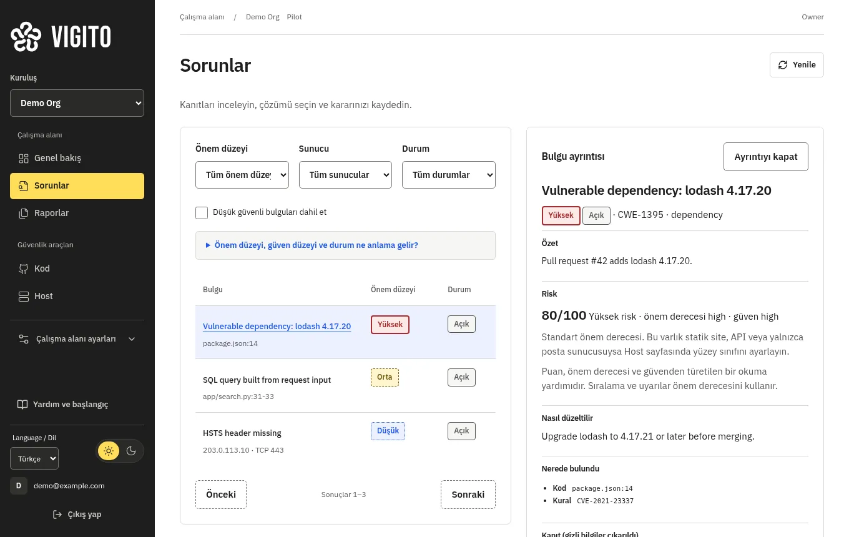849x537 pixels.
Task: Enable Düşük güvenli bulguları dahil et checkbox
Action: coord(202,213)
